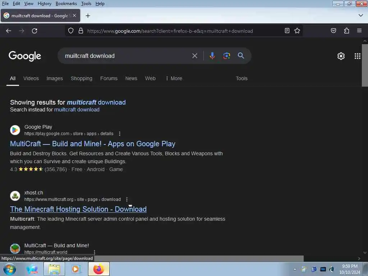
Task: Search by image with Google Lens
Action: [226, 56]
